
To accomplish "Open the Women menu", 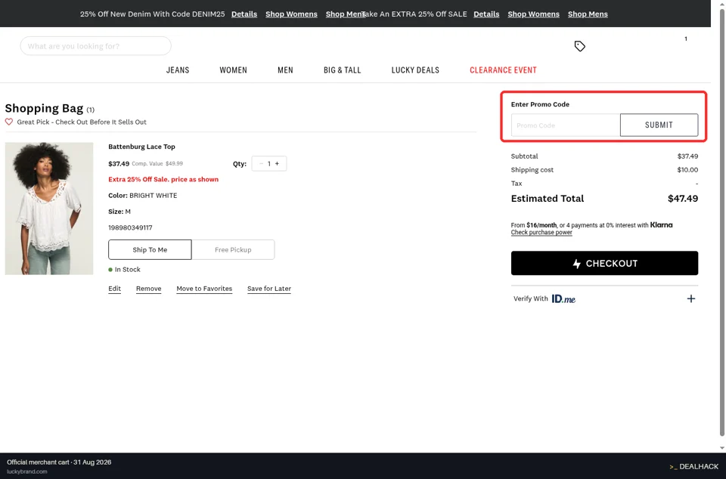I will pyautogui.click(x=234, y=70).
